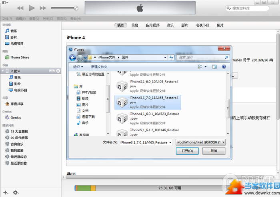Viewport: 280px width, 197px height.
Task: Open the 文件名 combo box dropdown
Action: click(170, 142)
